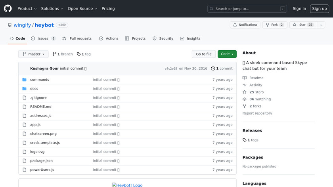Open the README.md file
333x187 pixels.
tap(41, 107)
